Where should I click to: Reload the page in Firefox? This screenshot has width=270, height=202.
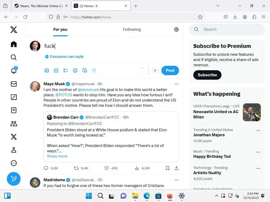pyautogui.click(x=25, y=17)
